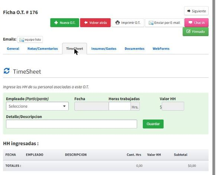Click the speech bubble icon on Chat IA
The width and height of the screenshot is (216, 175).
(x=190, y=22)
